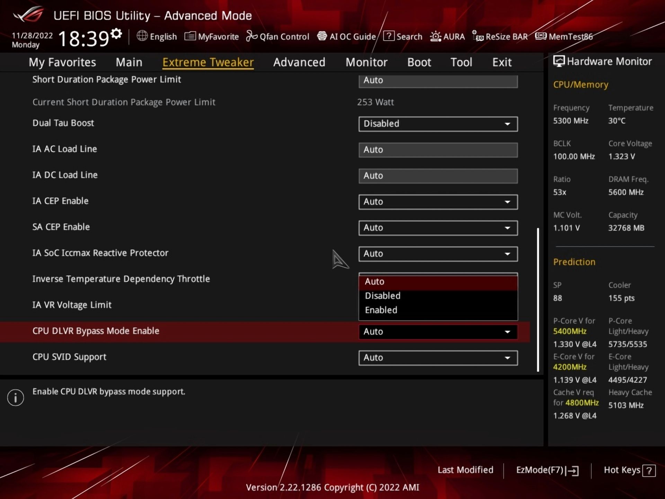The height and width of the screenshot is (499, 665).
Task: Open CPU SVID Support dropdown
Action: pyautogui.click(x=438, y=358)
